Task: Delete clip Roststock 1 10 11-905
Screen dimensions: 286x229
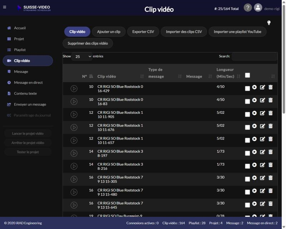Action: tap(271, 113)
